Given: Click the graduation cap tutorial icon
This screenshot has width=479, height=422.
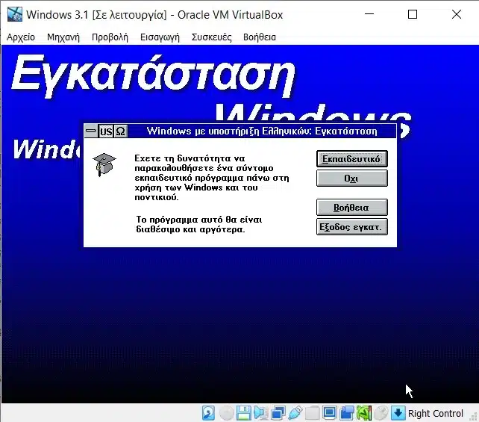Looking at the screenshot, I should point(104,164).
